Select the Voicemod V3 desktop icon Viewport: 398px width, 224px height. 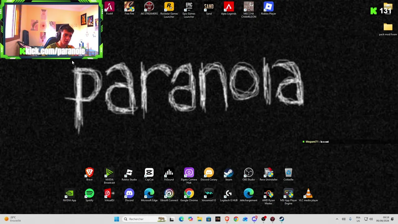tap(209, 195)
